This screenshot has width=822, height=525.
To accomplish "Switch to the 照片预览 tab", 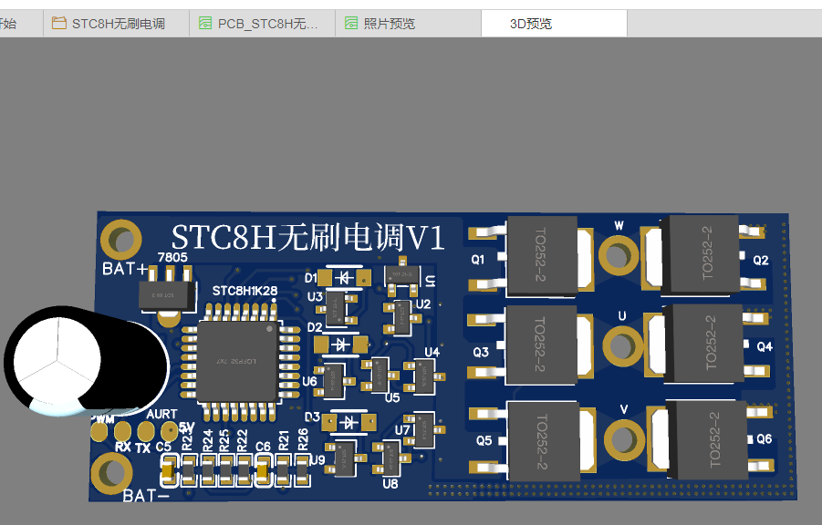I will pos(408,24).
